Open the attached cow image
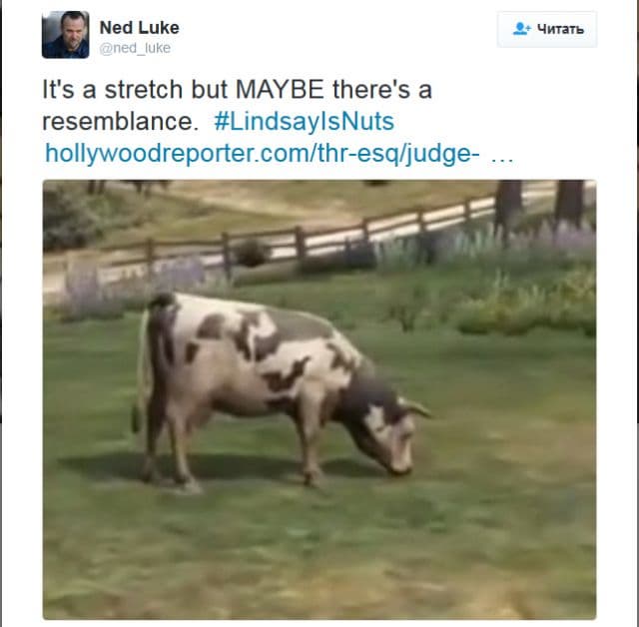Screen dimensions: 639x627 pyautogui.click(x=319, y=399)
